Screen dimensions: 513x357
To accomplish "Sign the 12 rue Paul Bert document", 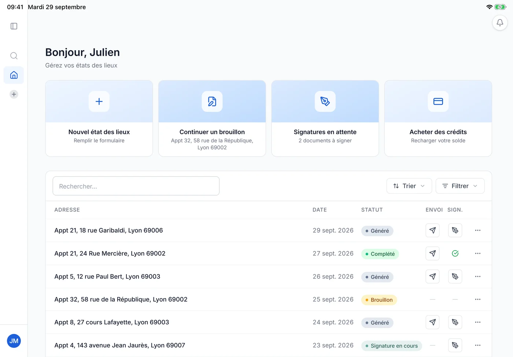I will pyautogui.click(x=455, y=277).
